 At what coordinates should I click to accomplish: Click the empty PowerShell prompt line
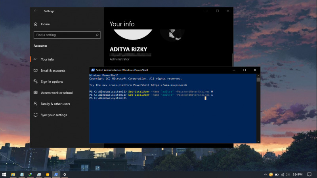tap(108, 98)
